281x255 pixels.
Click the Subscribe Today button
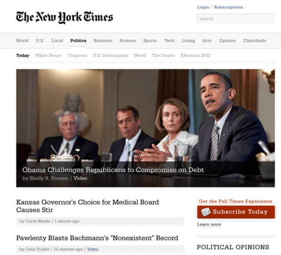click(x=236, y=212)
